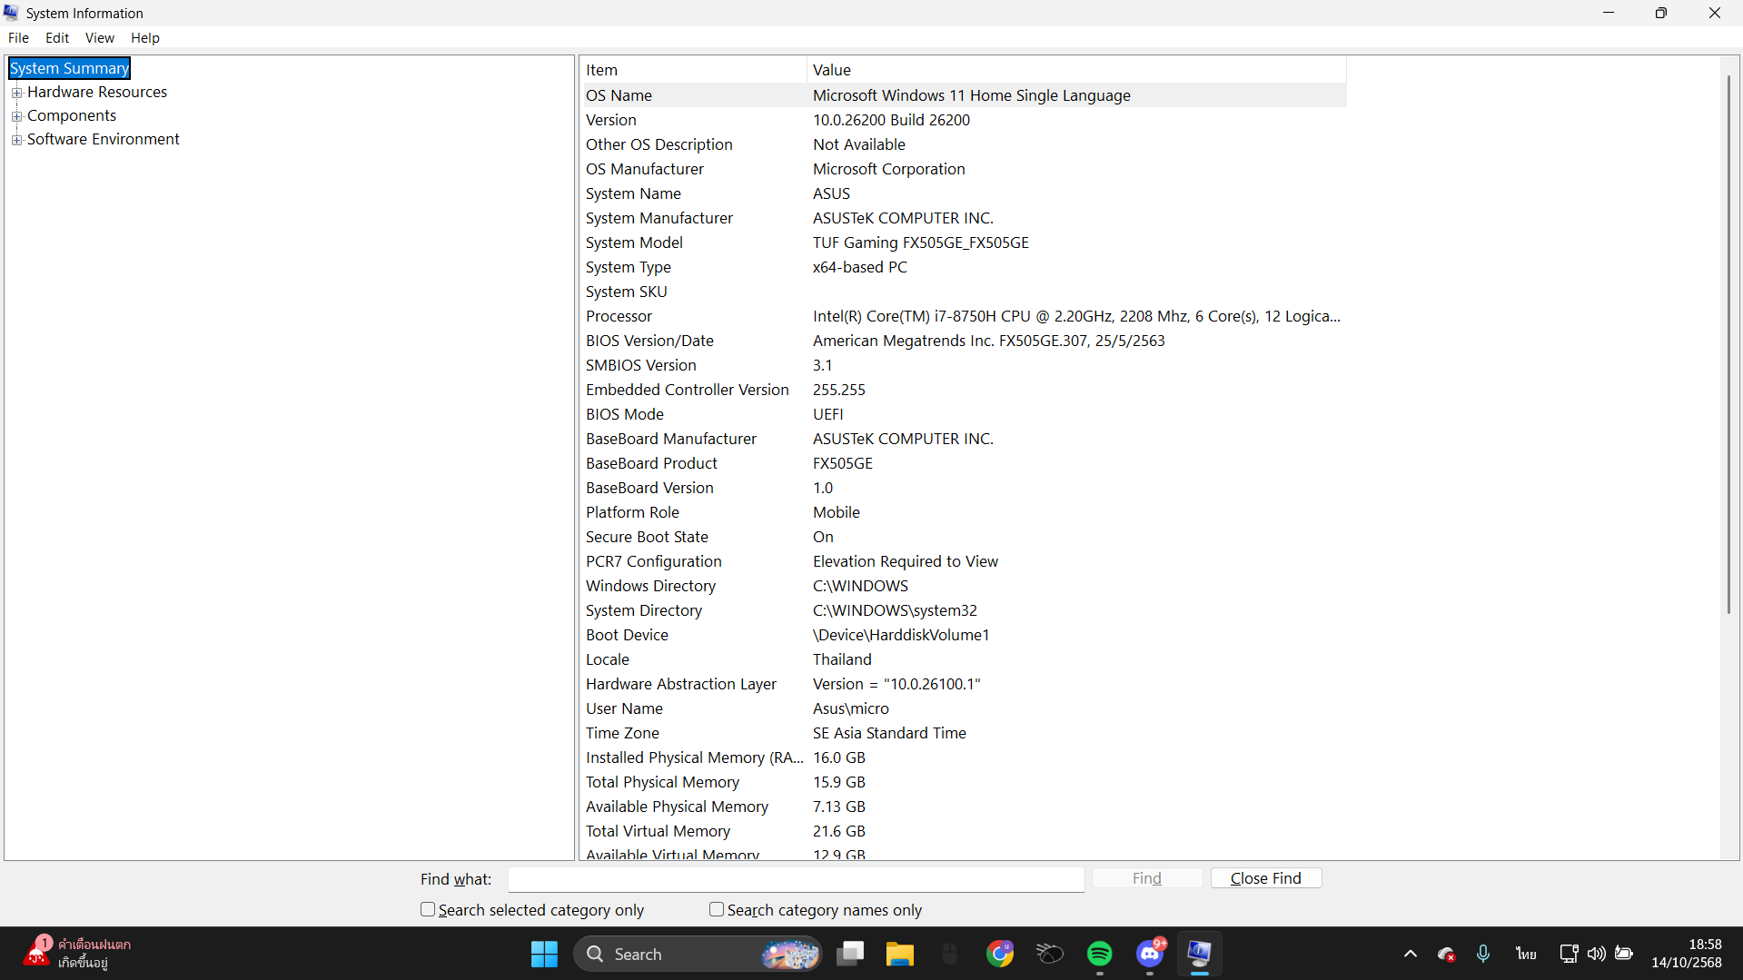The image size is (1743, 980).
Task: Select the Platform Role row
Action: (x=963, y=512)
